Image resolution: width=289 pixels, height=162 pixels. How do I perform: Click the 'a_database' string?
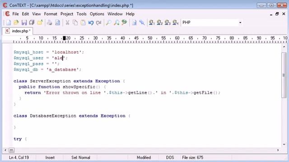coord(62,70)
